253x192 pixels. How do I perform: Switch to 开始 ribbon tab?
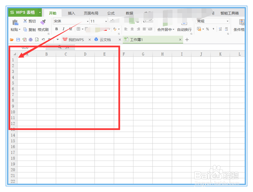click(53, 13)
